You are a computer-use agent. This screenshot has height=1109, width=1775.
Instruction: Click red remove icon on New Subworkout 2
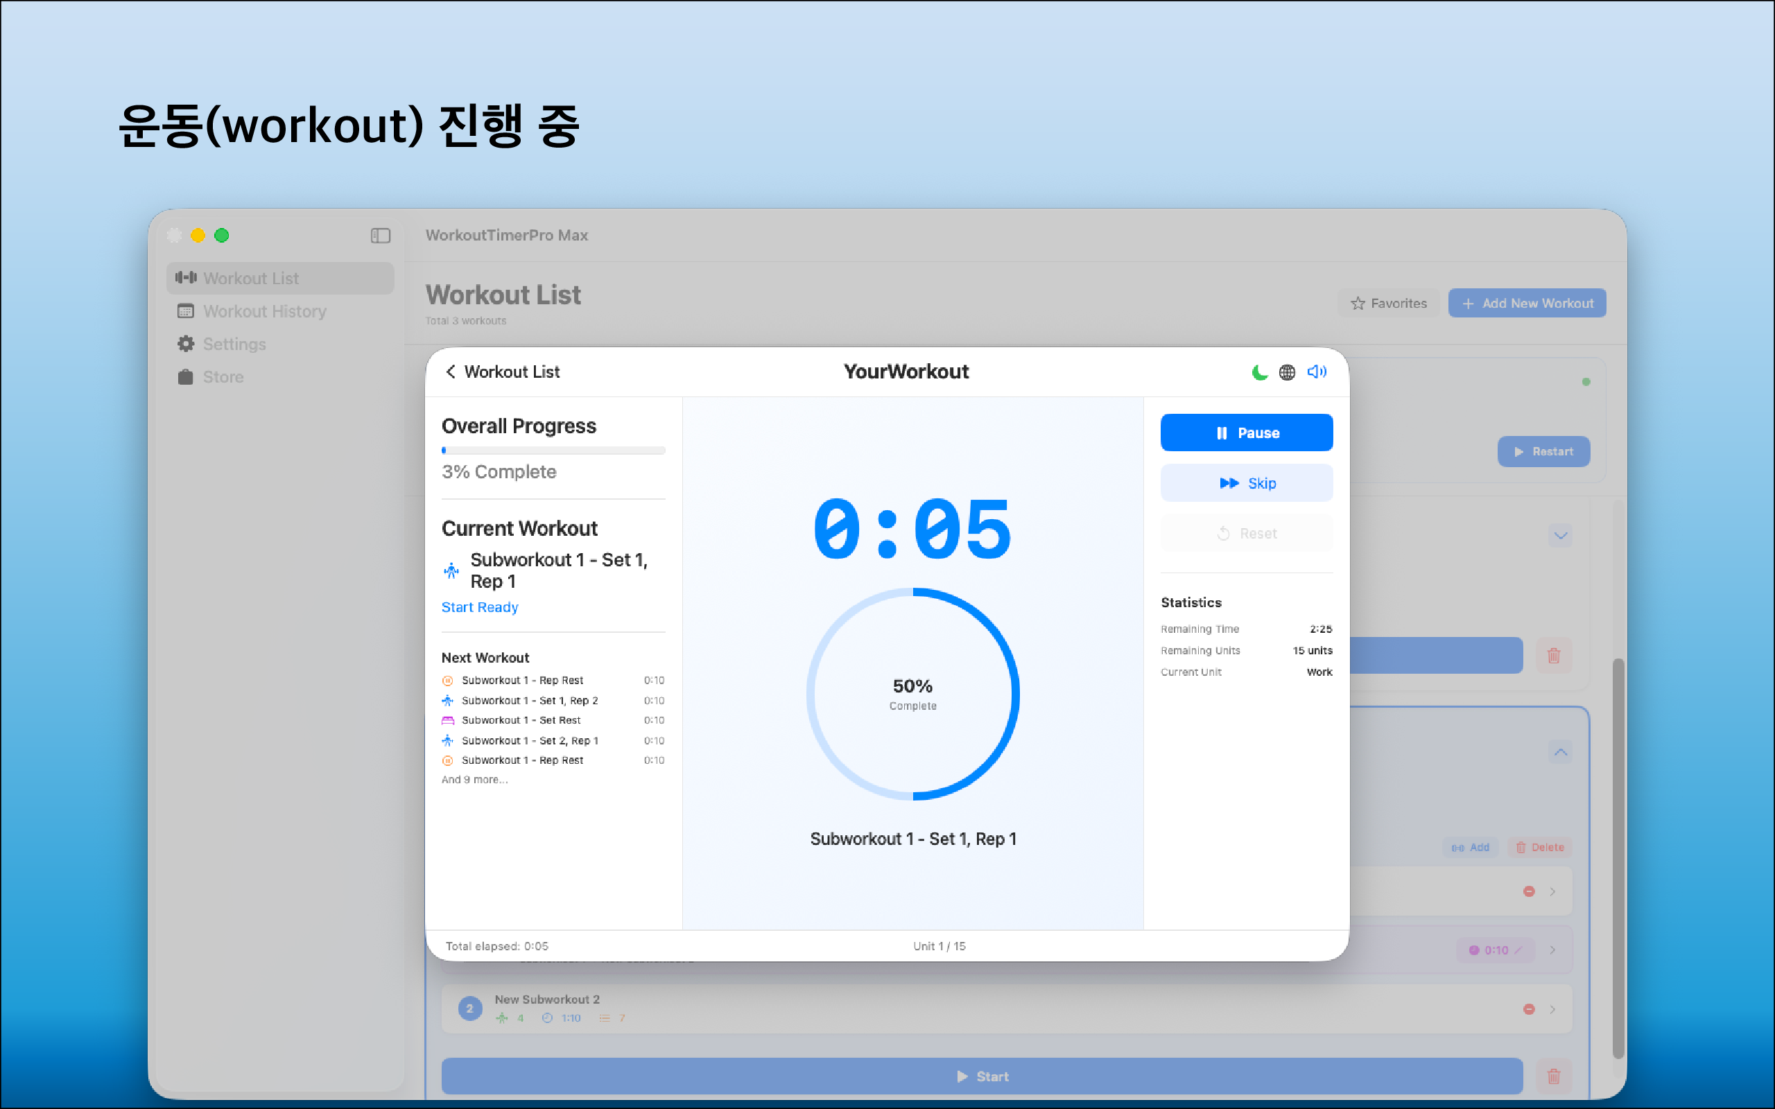click(x=1529, y=1009)
